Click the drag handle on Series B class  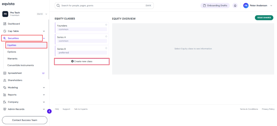pyautogui.click(x=106, y=48)
